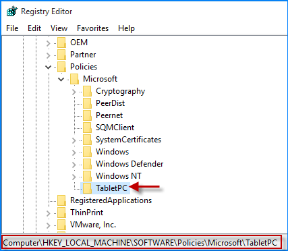Select the Microsoft key label
The image size is (288, 251).
[x=100, y=79]
